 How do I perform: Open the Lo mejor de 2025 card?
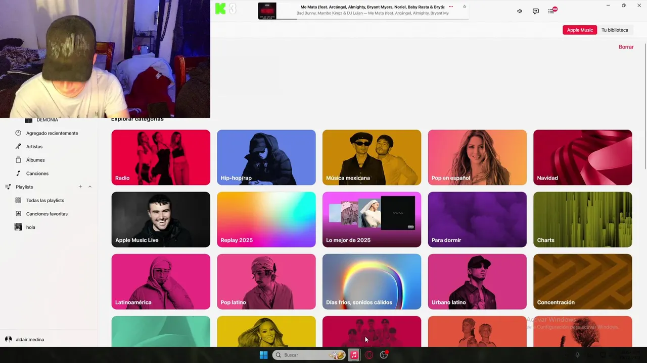point(372,219)
